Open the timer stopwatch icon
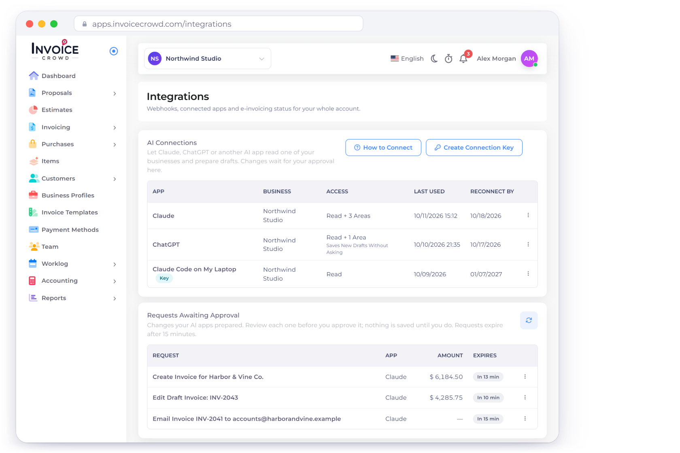Image resolution: width=680 pixels, height=453 pixels. (x=448, y=59)
